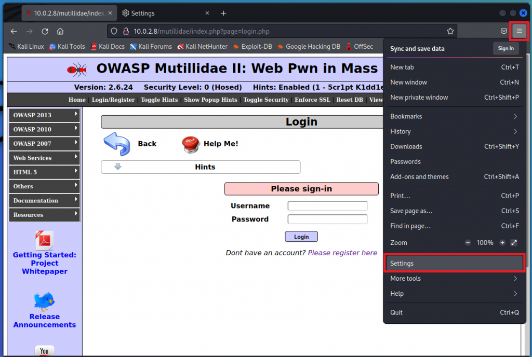Expand the OWASP 2010 sidebar menu

click(45, 129)
